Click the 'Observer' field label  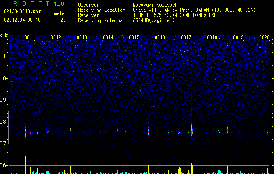[x=88, y=5]
